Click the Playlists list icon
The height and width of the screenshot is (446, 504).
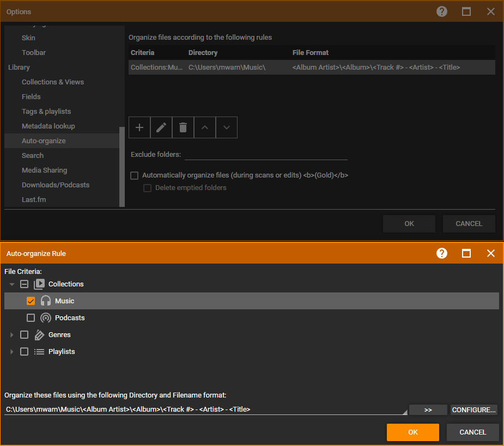coord(39,352)
